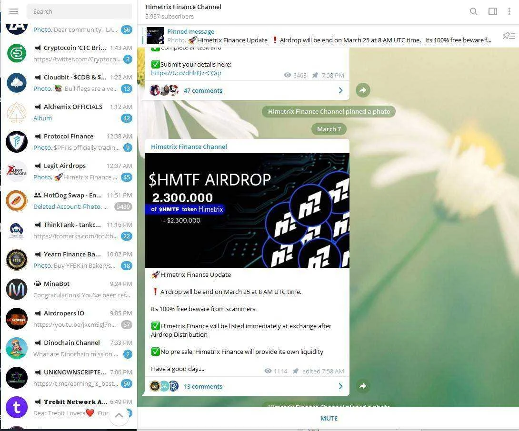Click the Dinochain Channel avatar
519x431 pixels.
point(17,348)
